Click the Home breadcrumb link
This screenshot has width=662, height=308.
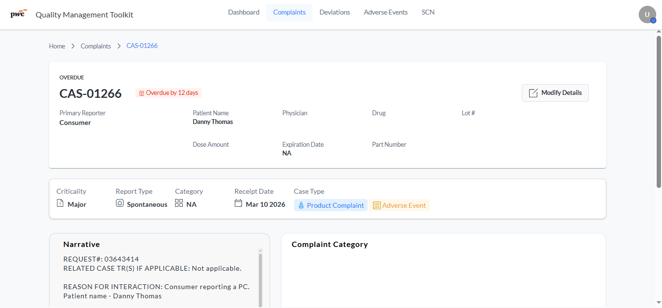pyautogui.click(x=57, y=46)
